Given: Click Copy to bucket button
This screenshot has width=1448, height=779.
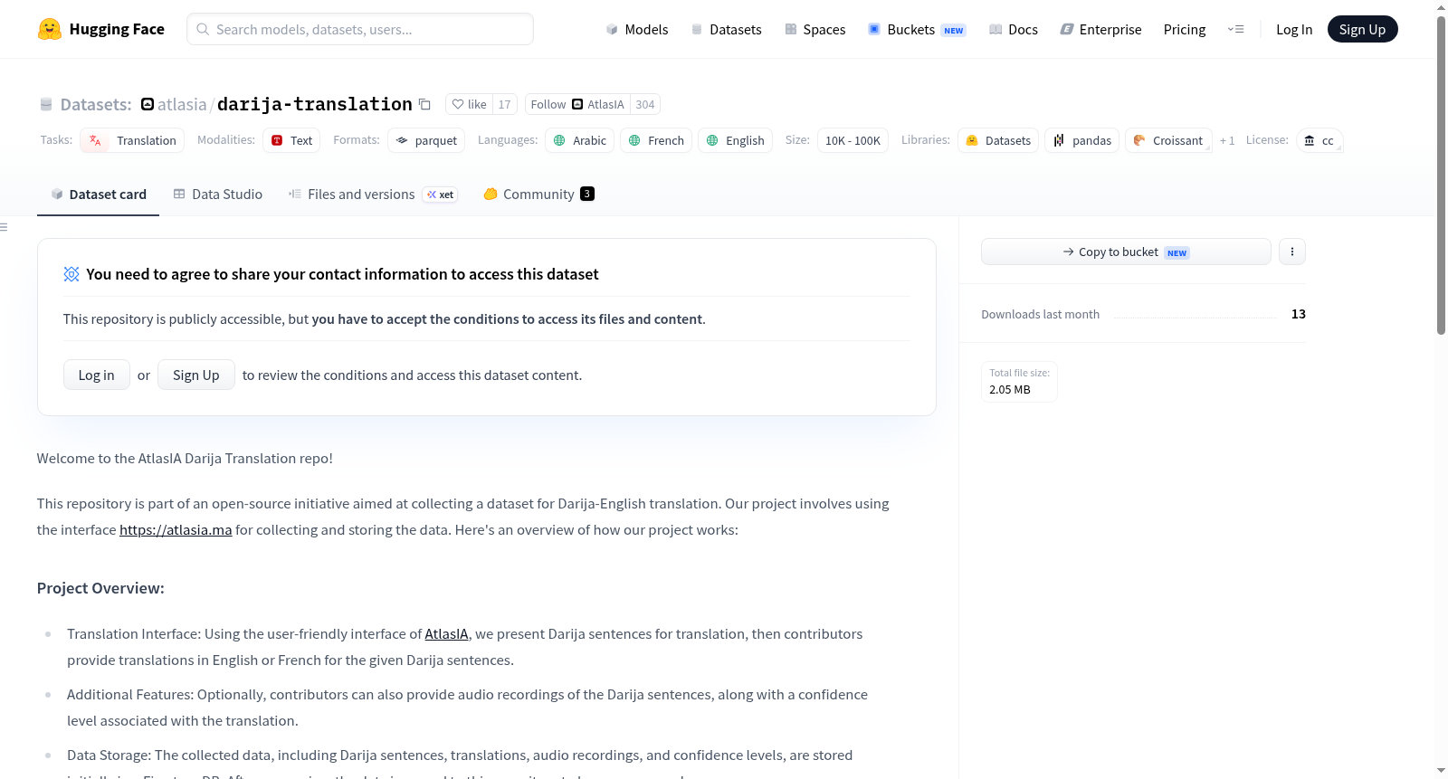Looking at the screenshot, I should point(1126,252).
